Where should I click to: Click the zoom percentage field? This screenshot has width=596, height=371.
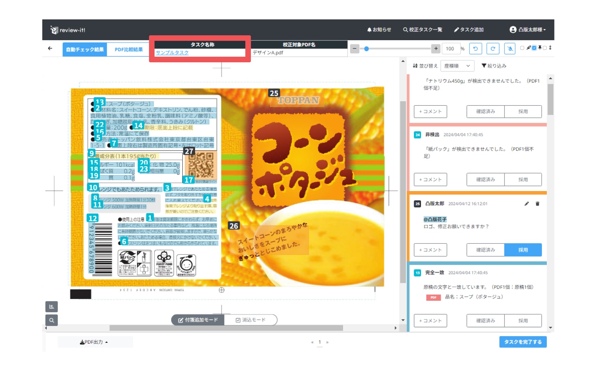tap(451, 49)
